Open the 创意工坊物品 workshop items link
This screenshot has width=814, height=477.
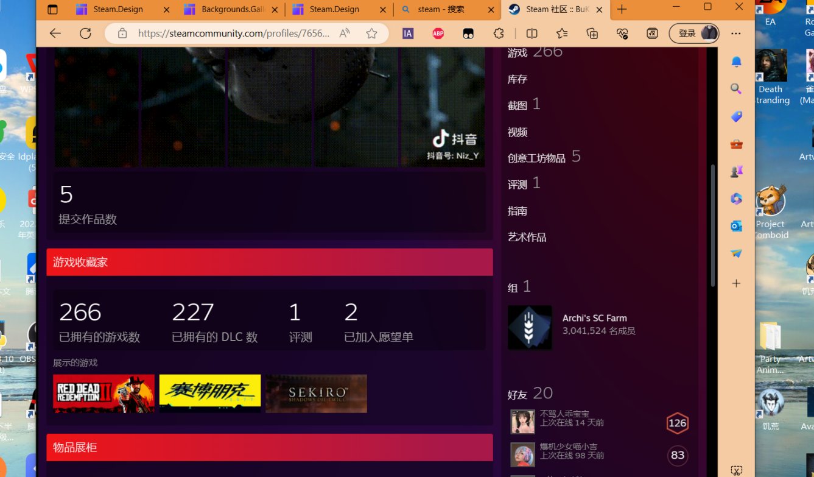[536, 158]
